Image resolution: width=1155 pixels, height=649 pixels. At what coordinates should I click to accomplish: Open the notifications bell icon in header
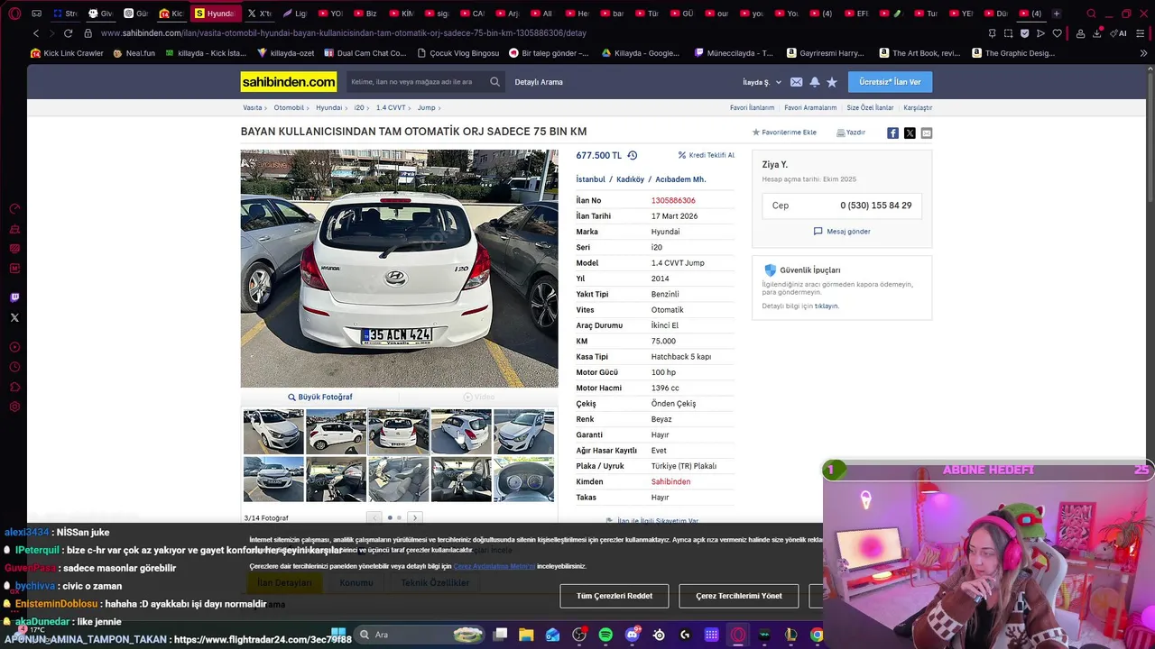(x=814, y=82)
